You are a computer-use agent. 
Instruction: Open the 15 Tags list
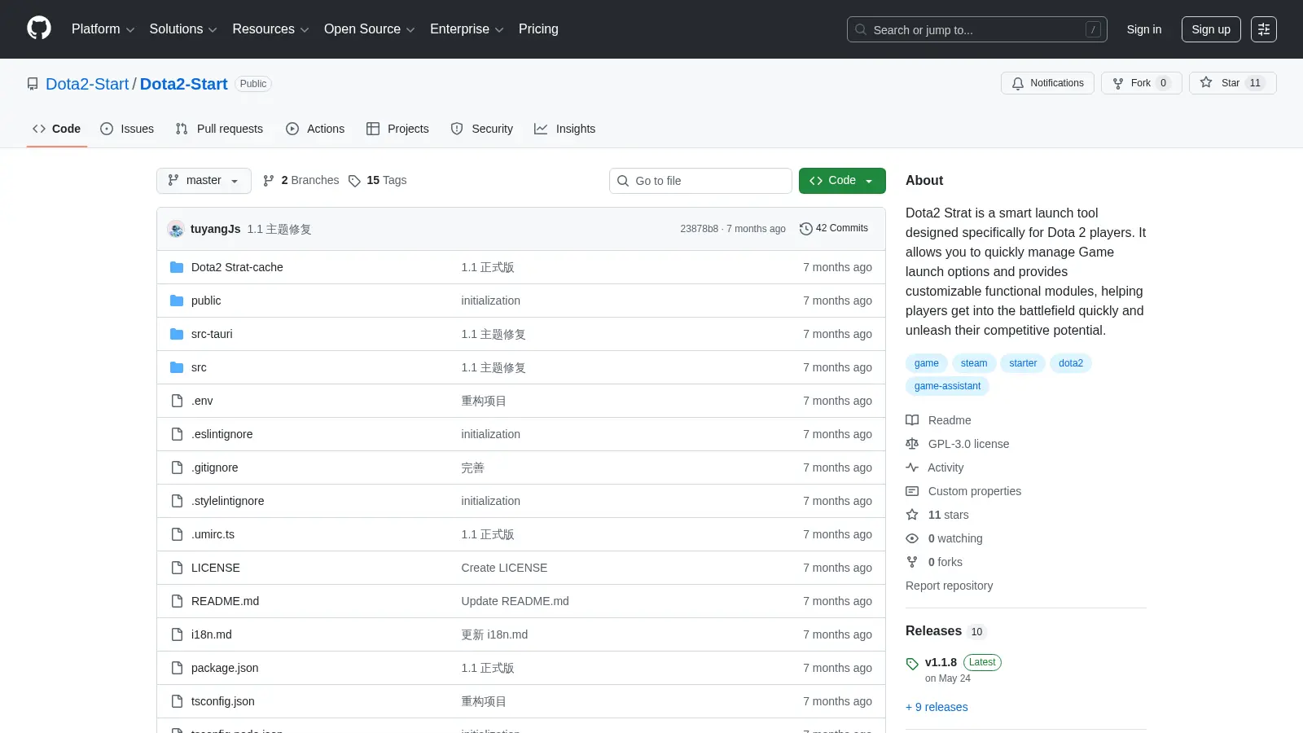tap(377, 181)
